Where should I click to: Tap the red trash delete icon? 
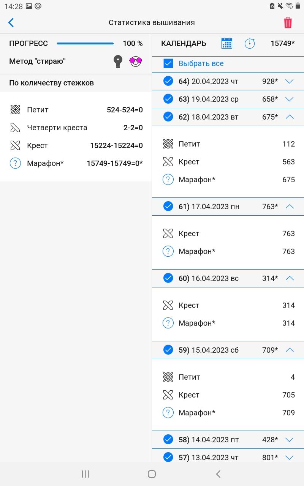click(288, 23)
